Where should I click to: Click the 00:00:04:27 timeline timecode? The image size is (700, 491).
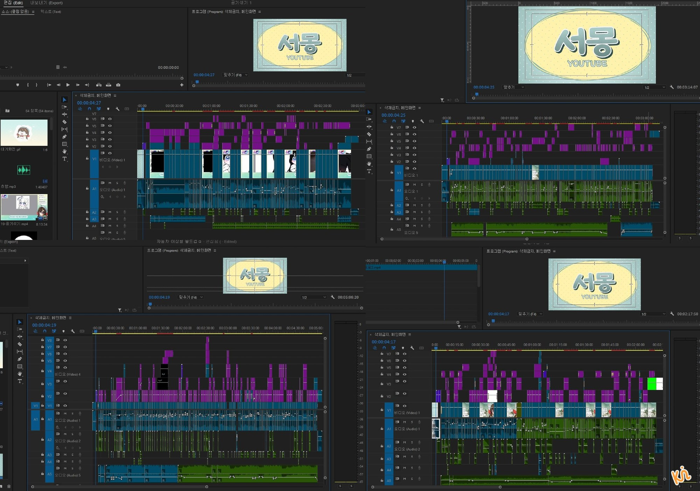[89, 103]
